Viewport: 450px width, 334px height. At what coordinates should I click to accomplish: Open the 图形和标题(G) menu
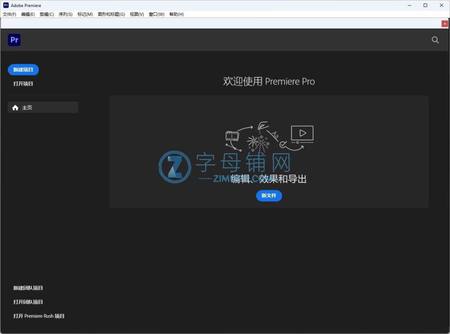tap(111, 14)
